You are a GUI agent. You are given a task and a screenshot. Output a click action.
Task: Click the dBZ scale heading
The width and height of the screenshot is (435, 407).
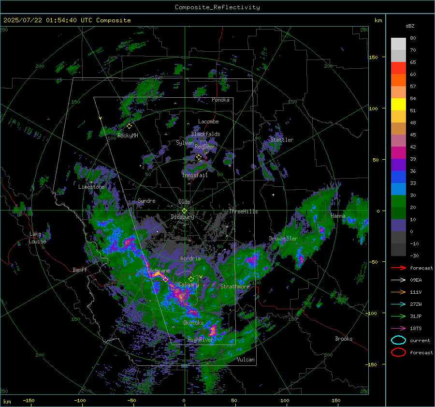click(410, 26)
